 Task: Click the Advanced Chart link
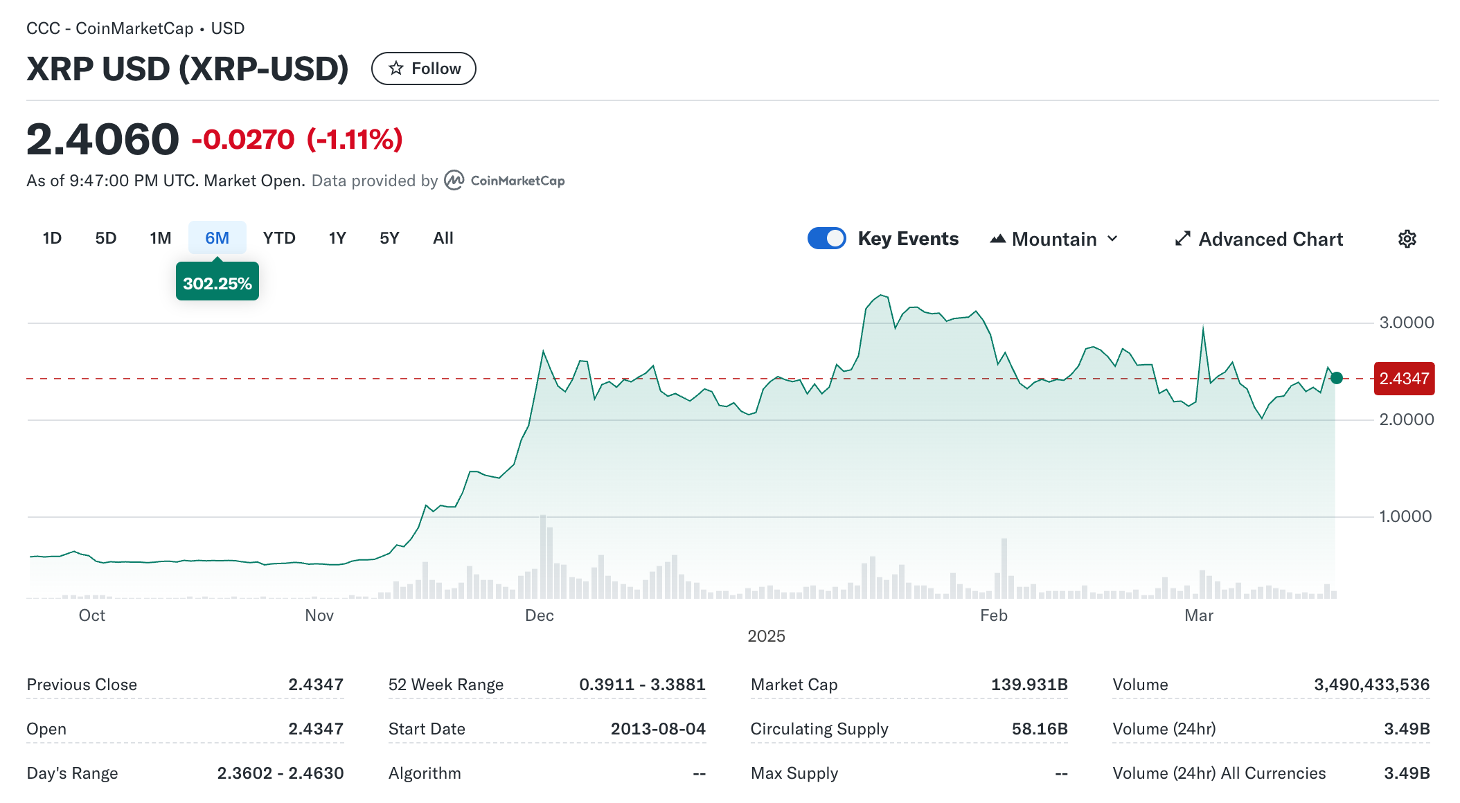coord(1270,239)
